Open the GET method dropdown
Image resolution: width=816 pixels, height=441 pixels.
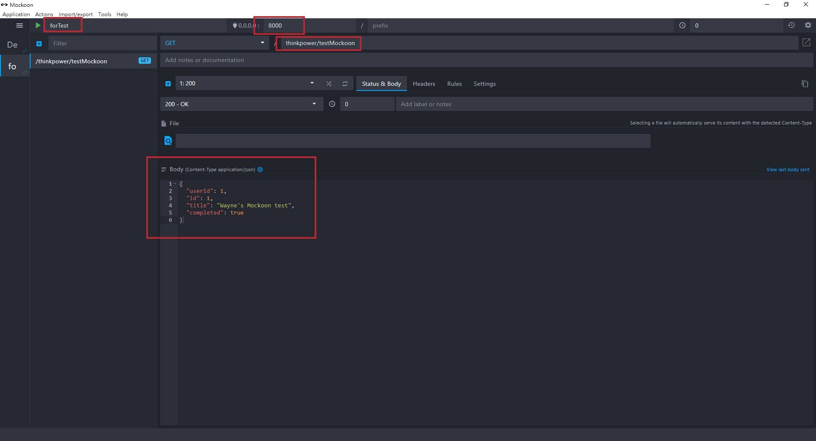pyautogui.click(x=215, y=43)
